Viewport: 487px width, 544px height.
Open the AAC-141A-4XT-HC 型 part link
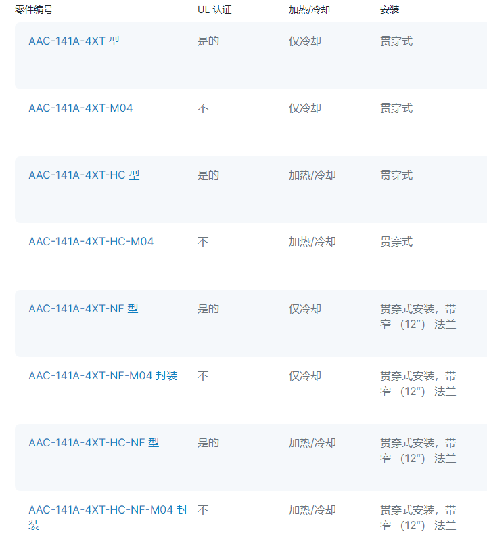[84, 175]
